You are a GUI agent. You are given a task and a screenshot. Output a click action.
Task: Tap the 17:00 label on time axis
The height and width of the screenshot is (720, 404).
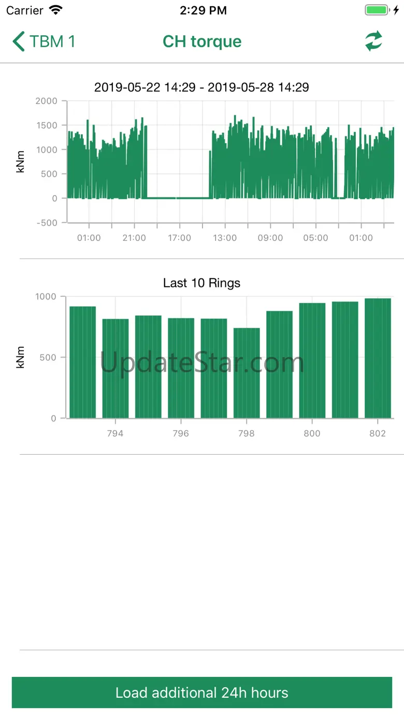[179, 238]
